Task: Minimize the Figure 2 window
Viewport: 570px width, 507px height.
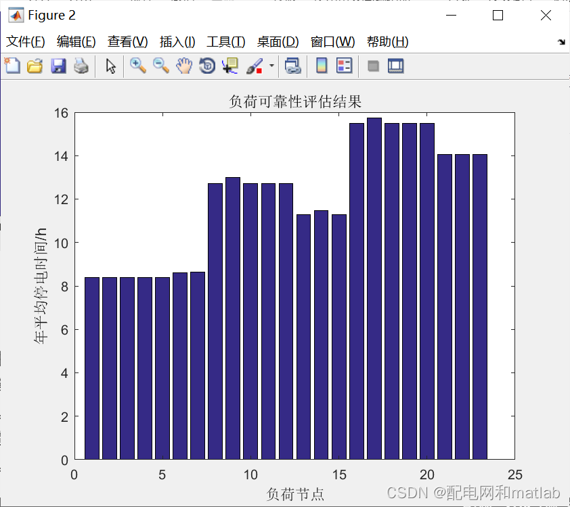Action: pyautogui.click(x=451, y=16)
